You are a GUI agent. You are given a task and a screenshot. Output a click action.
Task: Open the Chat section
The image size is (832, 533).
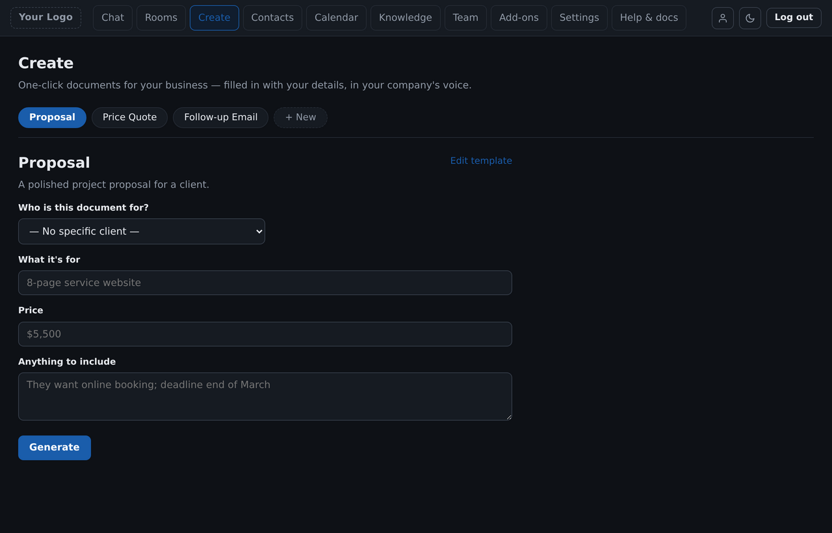(x=112, y=18)
